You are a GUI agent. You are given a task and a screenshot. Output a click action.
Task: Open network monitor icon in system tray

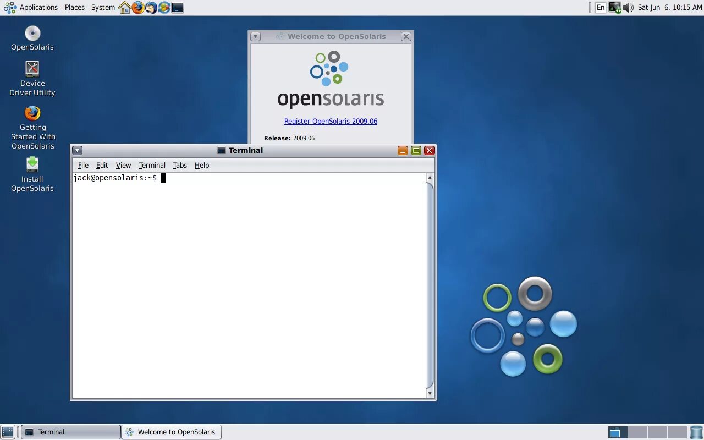click(614, 8)
